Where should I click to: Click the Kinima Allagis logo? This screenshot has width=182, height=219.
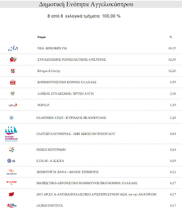(x=13, y=71)
